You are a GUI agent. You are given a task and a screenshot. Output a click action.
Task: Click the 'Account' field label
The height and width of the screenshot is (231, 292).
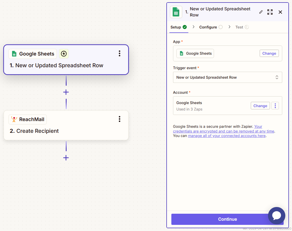(180, 92)
